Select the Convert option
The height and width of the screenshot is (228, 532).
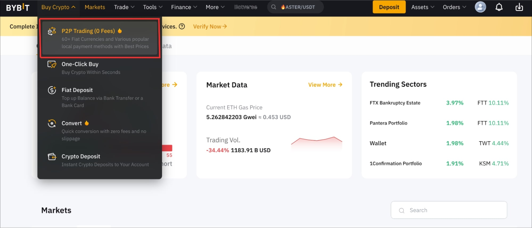point(100,130)
